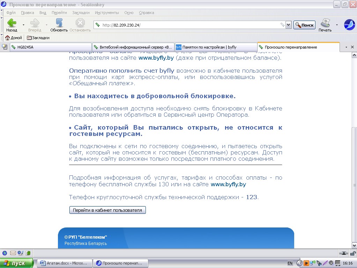Viewport: 357px width, 268px height.
Task: Close the current tab with the X
Action: 352,47
